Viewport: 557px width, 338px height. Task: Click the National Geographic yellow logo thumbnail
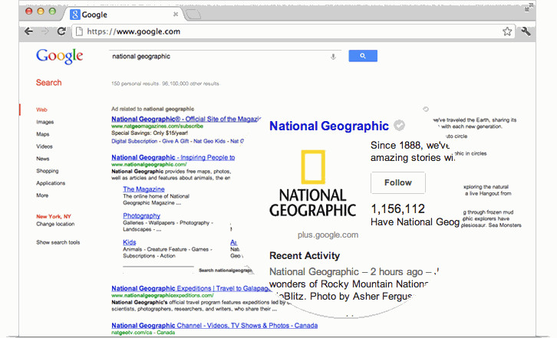[312, 183]
